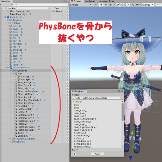The width and height of the screenshot is (162, 162).
Task: Open object picker circle in Avatar field
Action: pyautogui.click(x=121, y=98)
